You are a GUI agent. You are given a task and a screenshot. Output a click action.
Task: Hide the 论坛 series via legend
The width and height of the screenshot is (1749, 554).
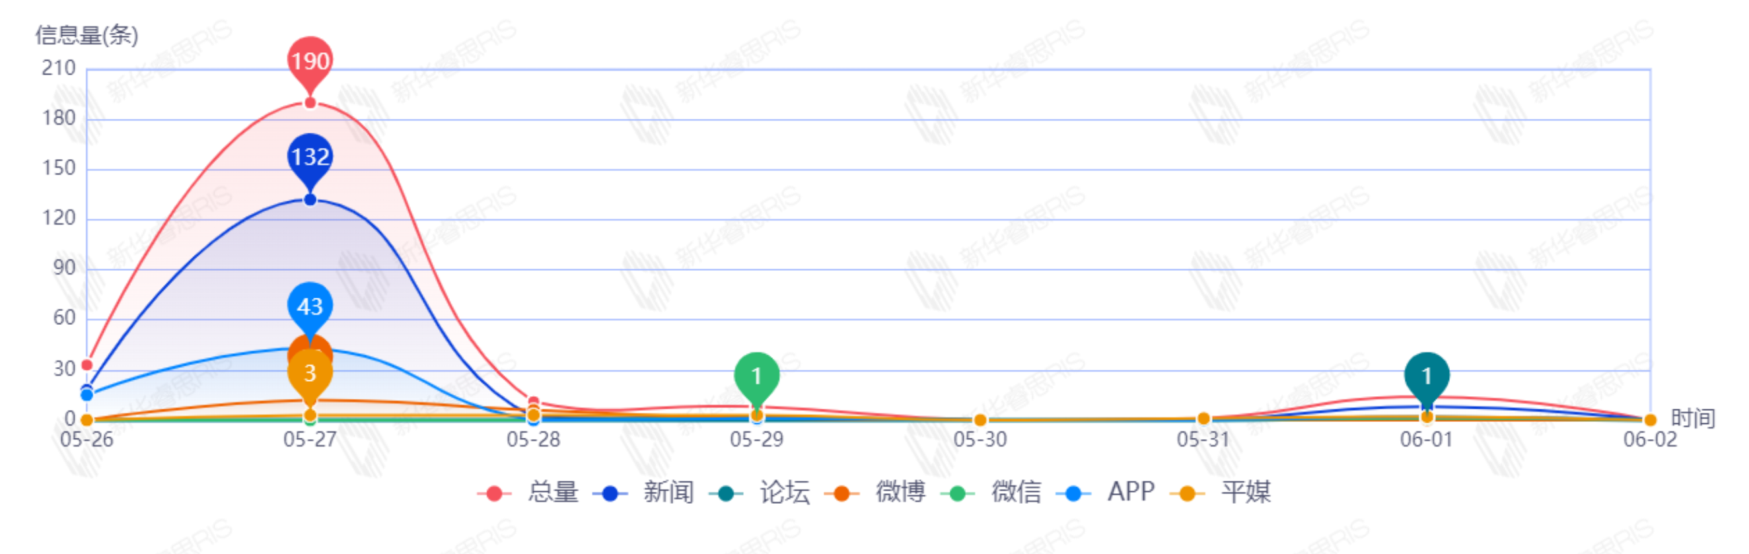(x=759, y=492)
